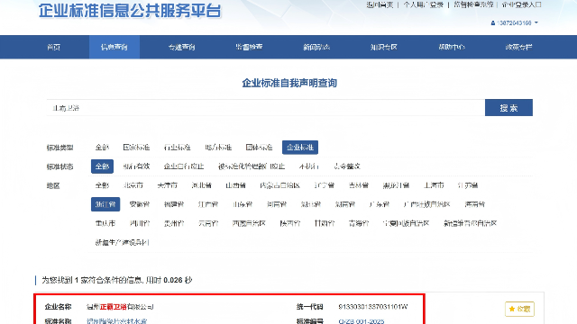Filter region by 辽宁省
Viewport: 577px width, 324px height.
coord(325,185)
